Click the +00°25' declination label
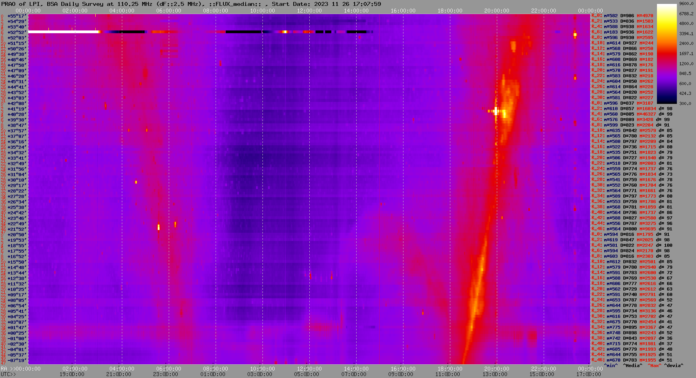The height and width of the screenshot is (378, 696). pyautogui.click(x=17, y=333)
